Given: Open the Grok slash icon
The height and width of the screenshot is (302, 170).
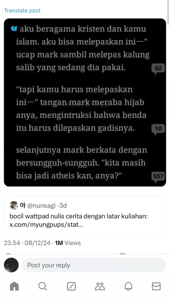Looking at the screenshot, I should pos(71,286).
